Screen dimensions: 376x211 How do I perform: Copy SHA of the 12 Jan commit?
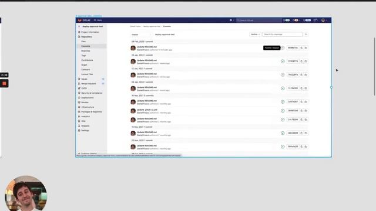tap(301, 75)
